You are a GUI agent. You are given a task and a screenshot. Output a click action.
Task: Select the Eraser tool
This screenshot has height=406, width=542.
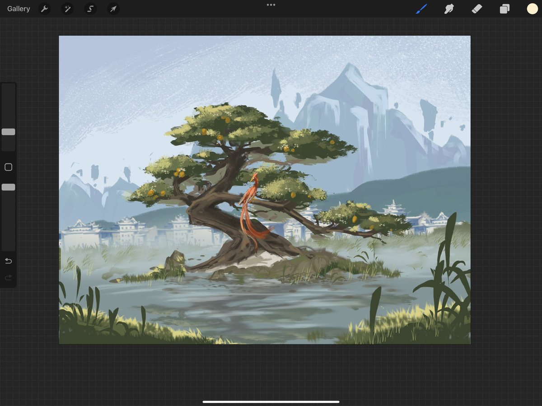[477, 9]
